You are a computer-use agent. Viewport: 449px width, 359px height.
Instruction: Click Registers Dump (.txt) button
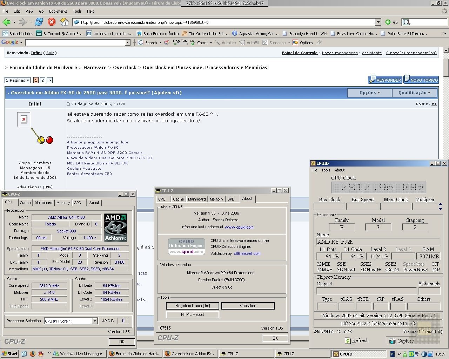(193, 306)
